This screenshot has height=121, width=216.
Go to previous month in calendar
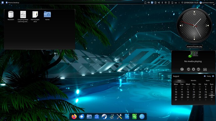coord(205,76)
